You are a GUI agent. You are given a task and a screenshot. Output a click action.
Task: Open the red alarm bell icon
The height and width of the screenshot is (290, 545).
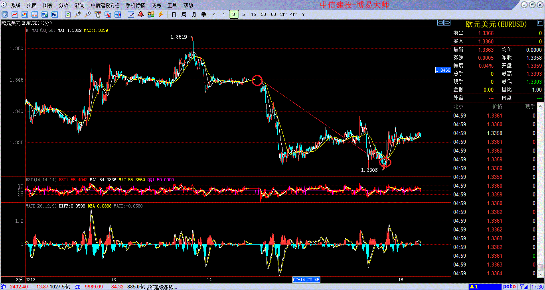141,14
